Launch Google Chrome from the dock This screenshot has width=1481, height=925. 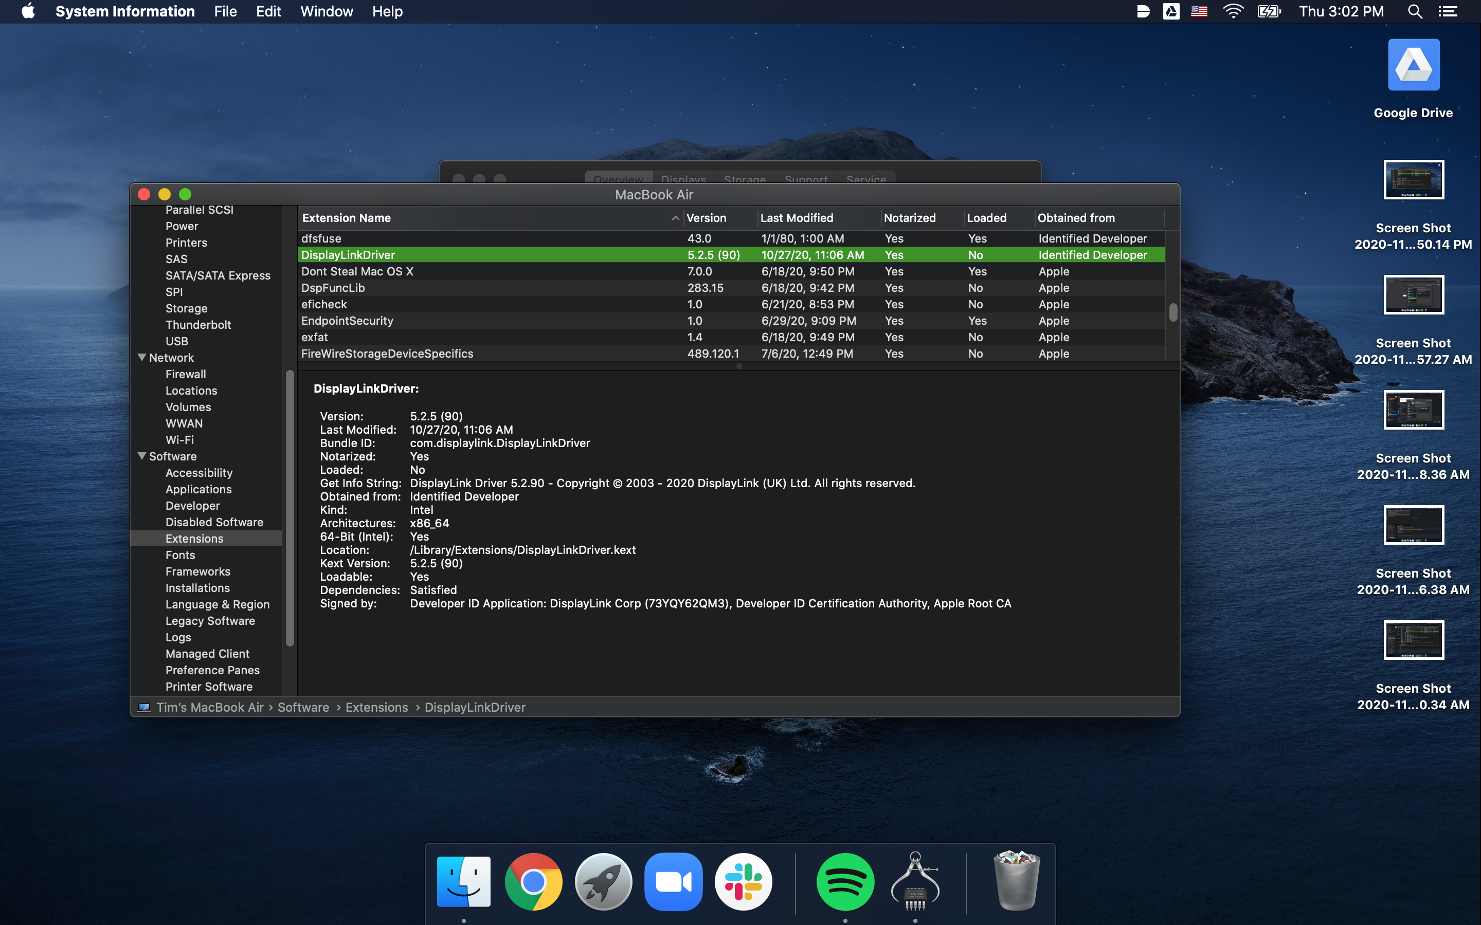[533, 881]
